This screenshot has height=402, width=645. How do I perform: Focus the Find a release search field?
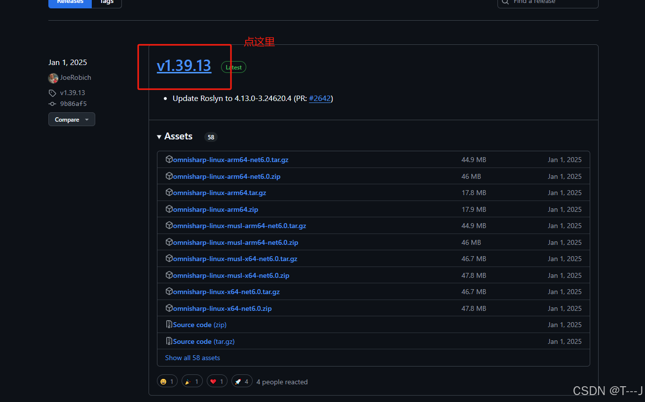point(548,2)
